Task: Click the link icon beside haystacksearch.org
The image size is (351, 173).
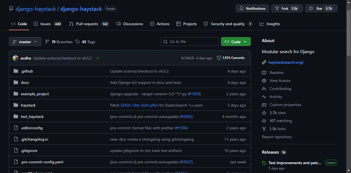Action: 264,62
